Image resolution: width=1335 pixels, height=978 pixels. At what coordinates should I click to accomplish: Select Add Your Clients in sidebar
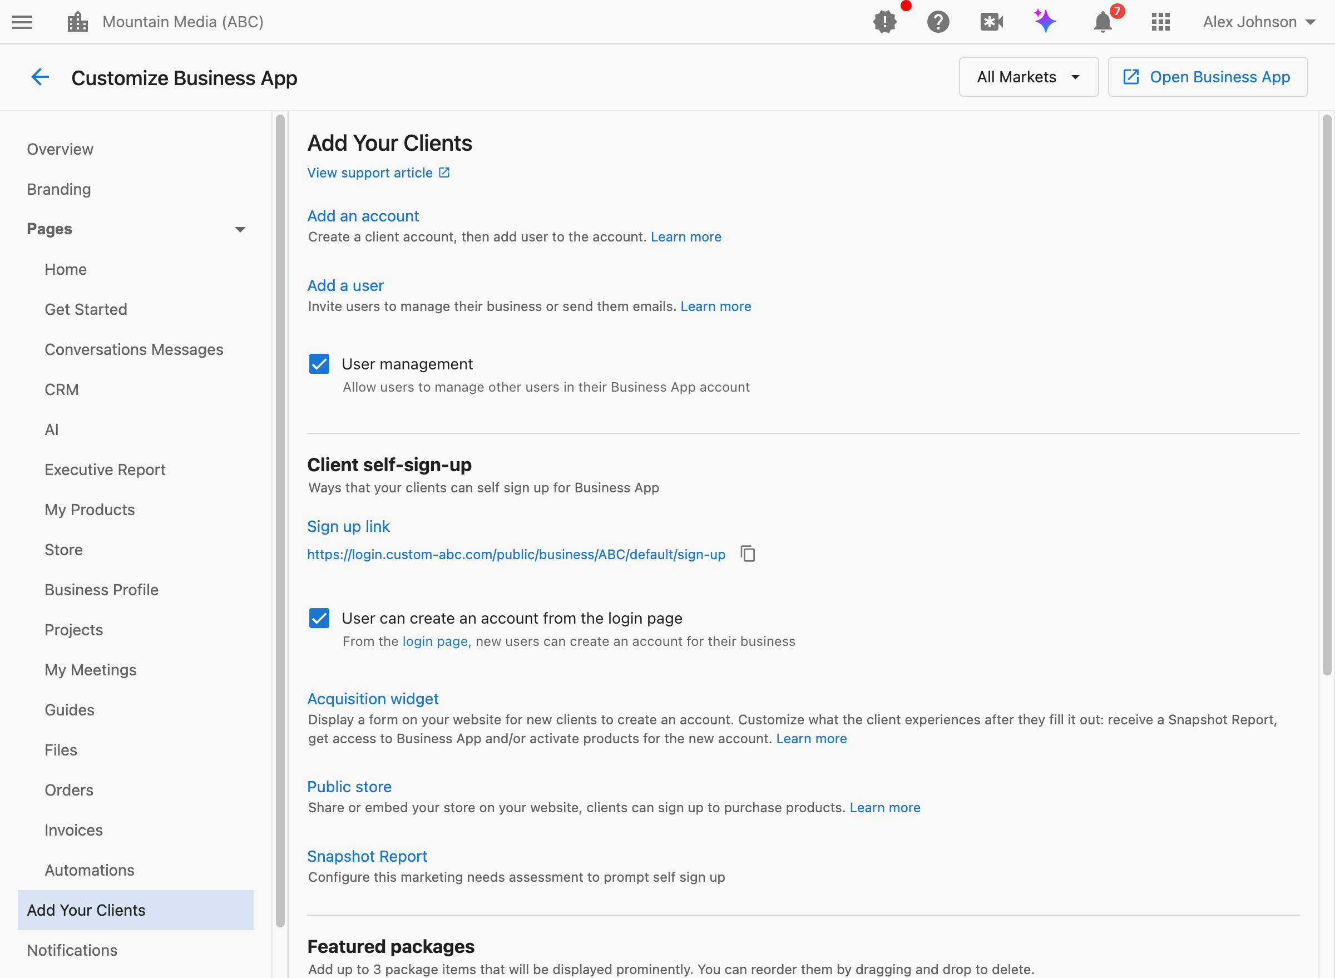(x=136, y=910)
